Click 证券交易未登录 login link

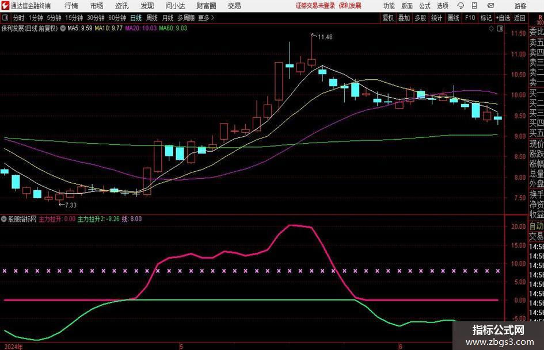pos(315,6)
